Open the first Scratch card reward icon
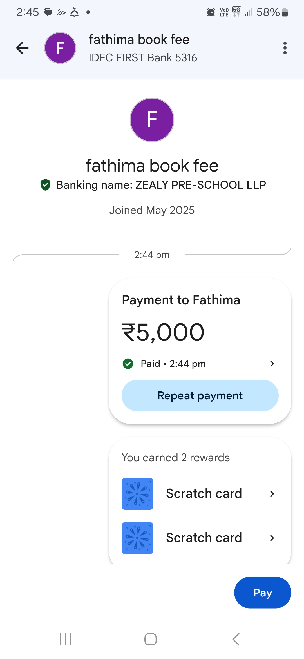The image size is (304, 659). tap(137, 494)
